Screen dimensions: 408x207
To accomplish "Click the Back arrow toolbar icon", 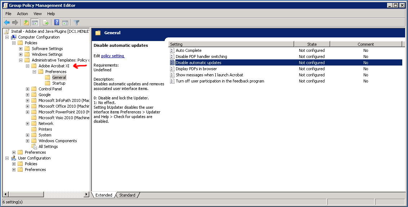I will [7, 23].
